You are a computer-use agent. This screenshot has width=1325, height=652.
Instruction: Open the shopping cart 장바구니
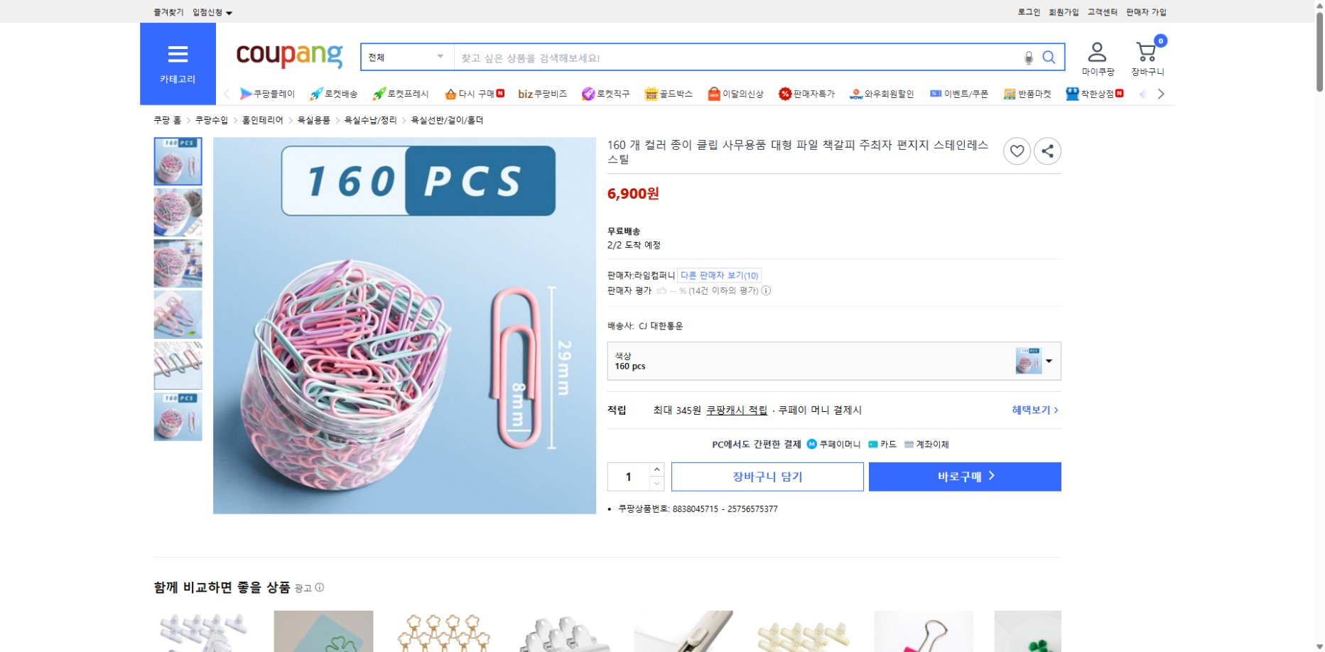[1146, 51]
